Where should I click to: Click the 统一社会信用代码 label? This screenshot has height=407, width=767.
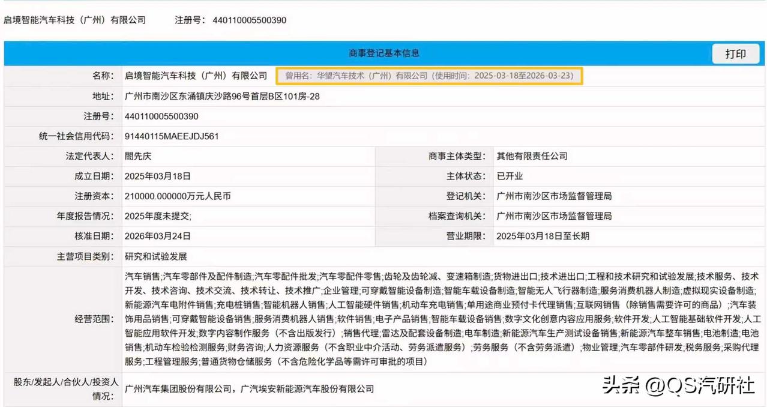click(x=76, y=136)
